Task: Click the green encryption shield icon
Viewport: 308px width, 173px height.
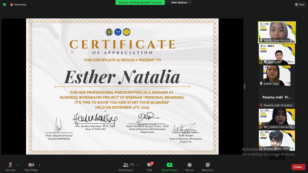Action: click(4, 5)
